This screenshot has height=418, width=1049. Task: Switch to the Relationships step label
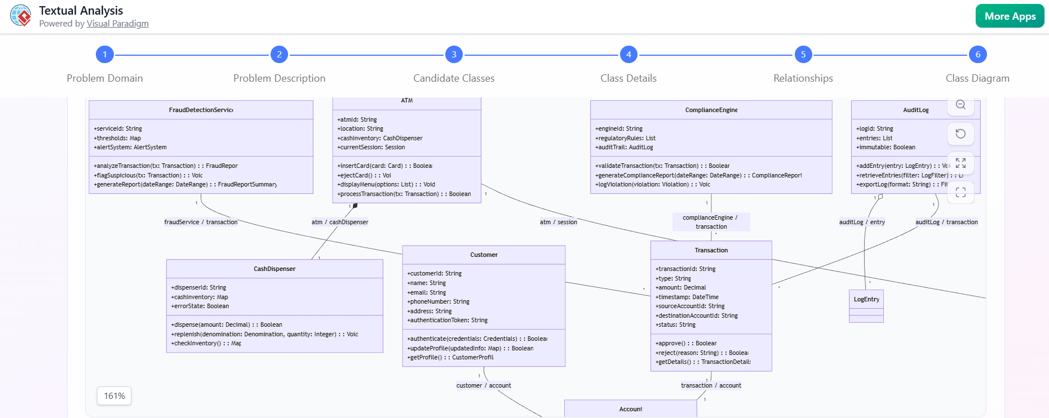(x=803, y=78)
